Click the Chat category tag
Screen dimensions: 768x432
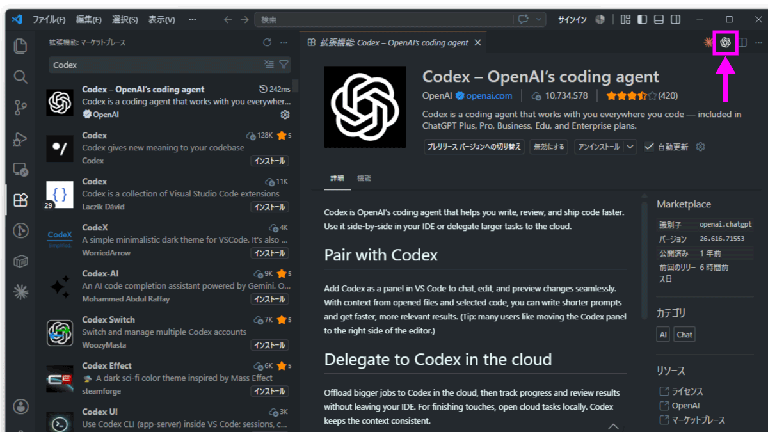(x=684, y=335)
